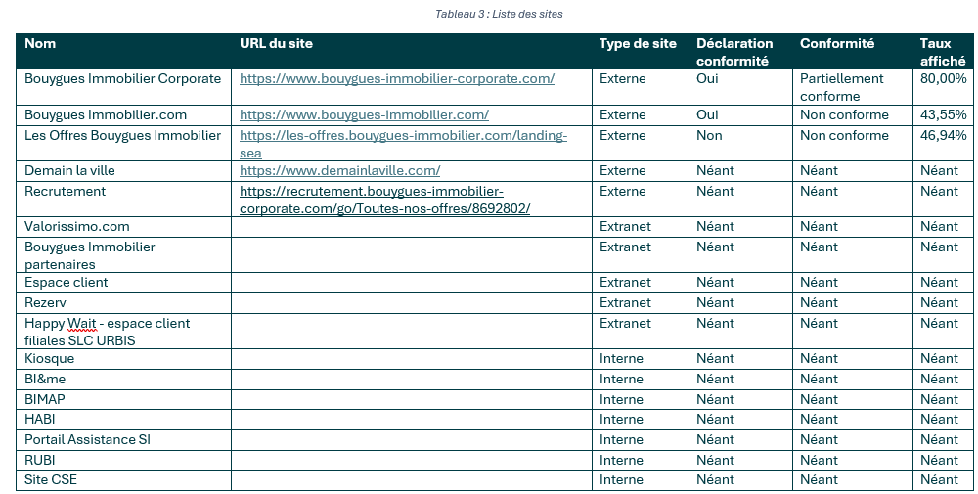Image resolution: width=978 pixels, height=494 pixels.
Task: Click "Interne" in the BIMAP row
Action: click(621, 399)
